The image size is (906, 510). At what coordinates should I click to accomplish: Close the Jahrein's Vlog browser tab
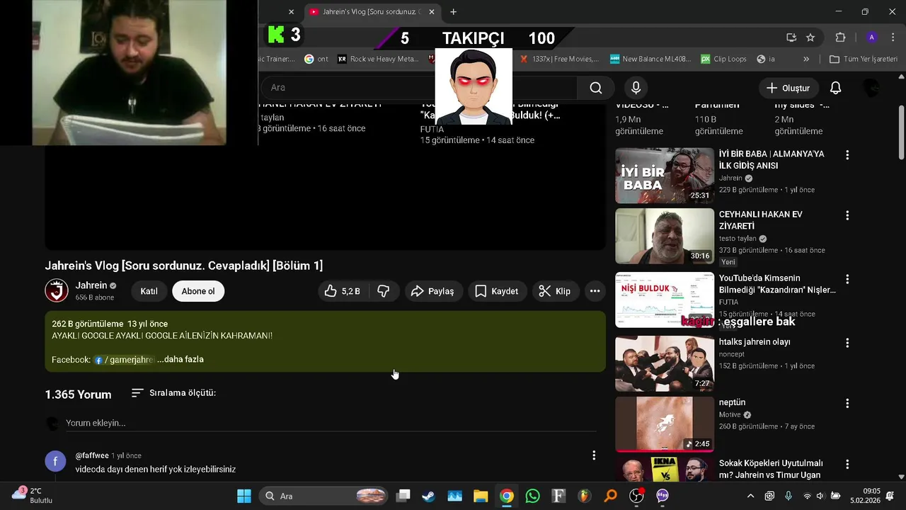tap(432, 12)
